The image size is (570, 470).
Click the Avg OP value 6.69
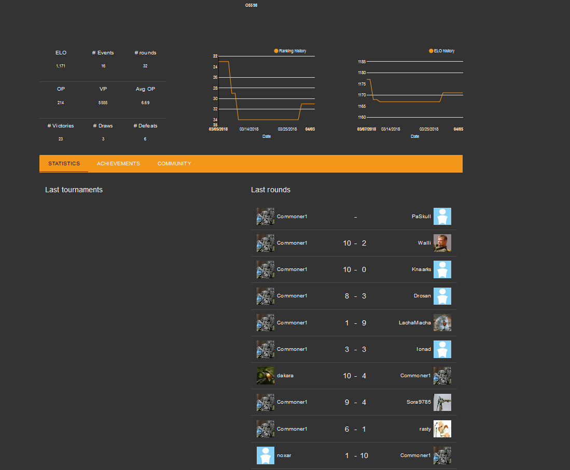tap(145, 103)
